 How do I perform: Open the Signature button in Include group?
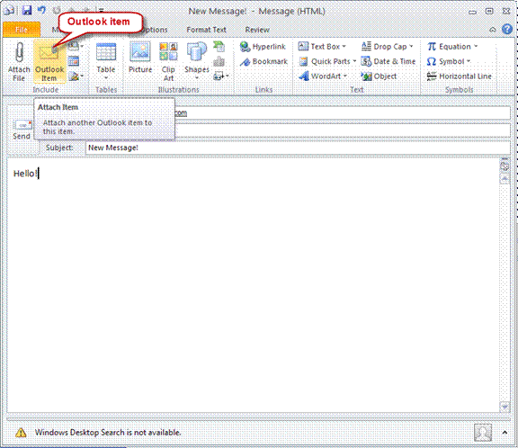pyautogui.click(x=75, y=76)
